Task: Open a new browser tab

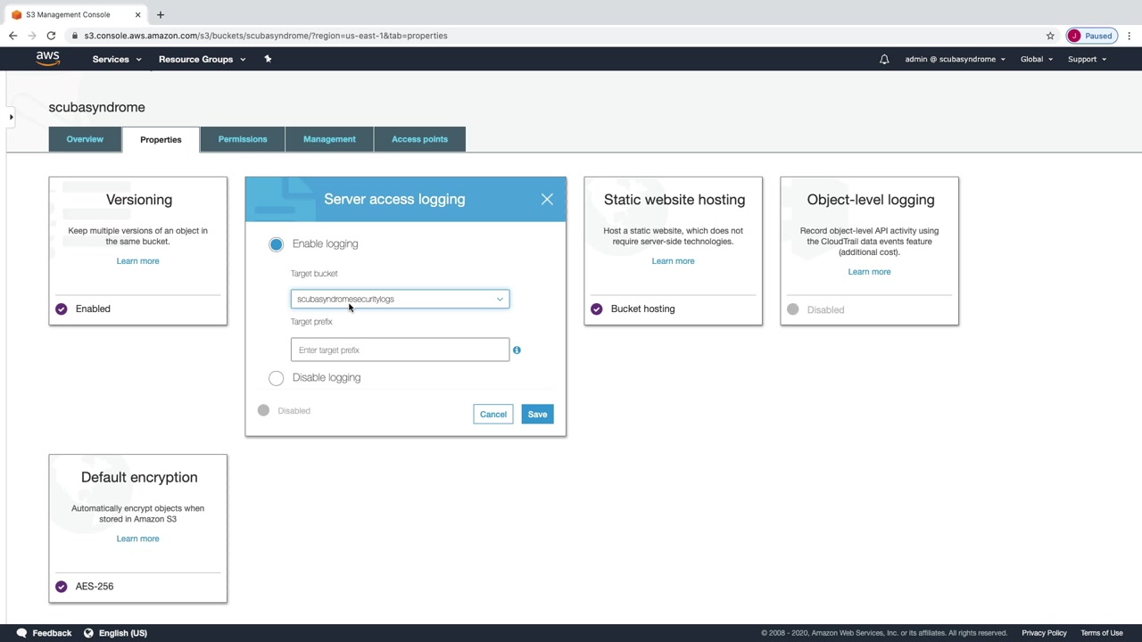Action: 161,14
